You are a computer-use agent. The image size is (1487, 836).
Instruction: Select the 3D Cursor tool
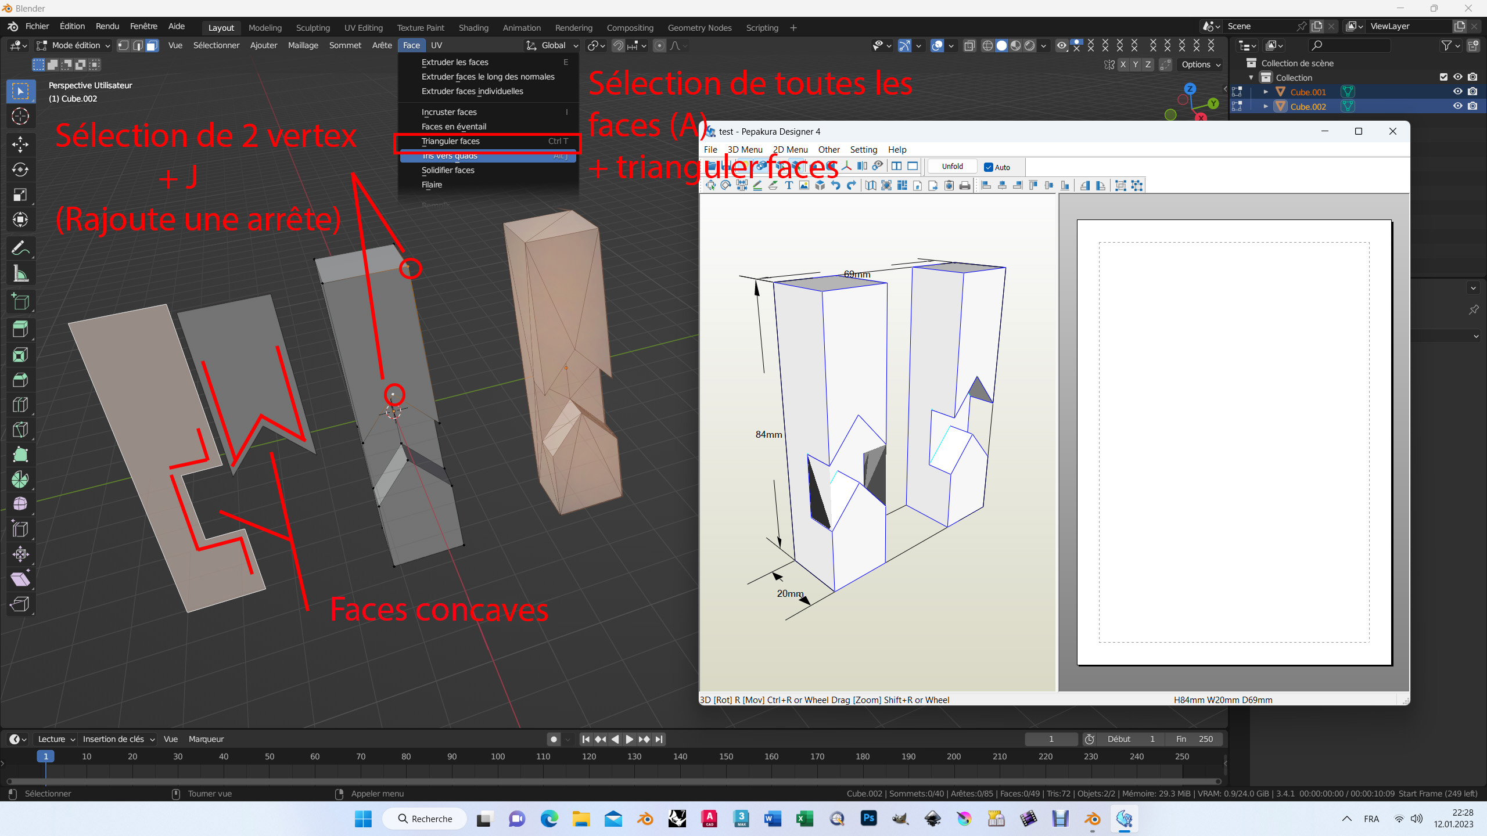point(20,117)
